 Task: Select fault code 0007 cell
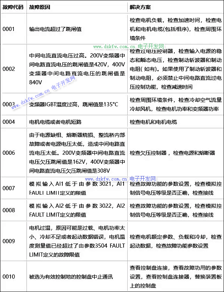[9, 188]
